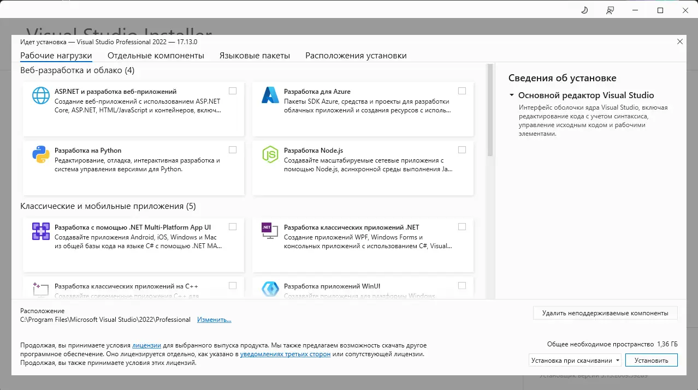Check the Python development workload
This screenshot has width=698, height=390.
pyautogui.click(x=233, y=149)
